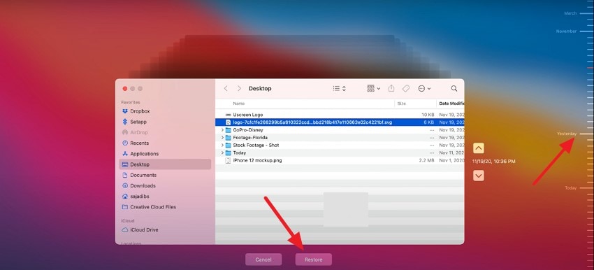Viewport: 594px width, 270px height.
Task: Navigate forward in Finder window
Action: (239, 88)
